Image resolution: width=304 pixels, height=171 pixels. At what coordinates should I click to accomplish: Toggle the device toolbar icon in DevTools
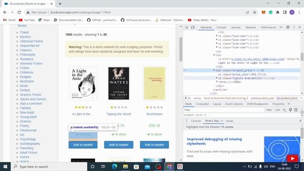pos(193,28)
